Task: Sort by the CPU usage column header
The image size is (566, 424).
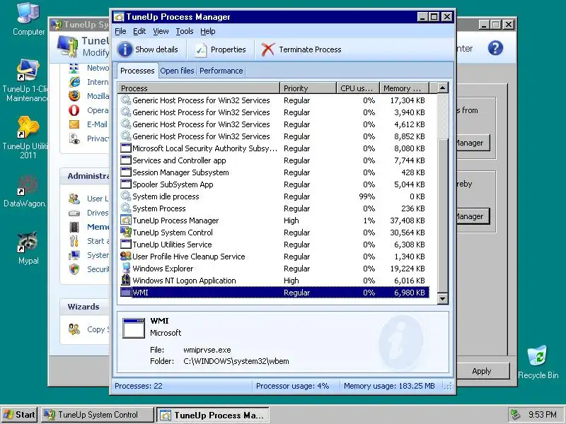Action: click(x=358, y=88)
